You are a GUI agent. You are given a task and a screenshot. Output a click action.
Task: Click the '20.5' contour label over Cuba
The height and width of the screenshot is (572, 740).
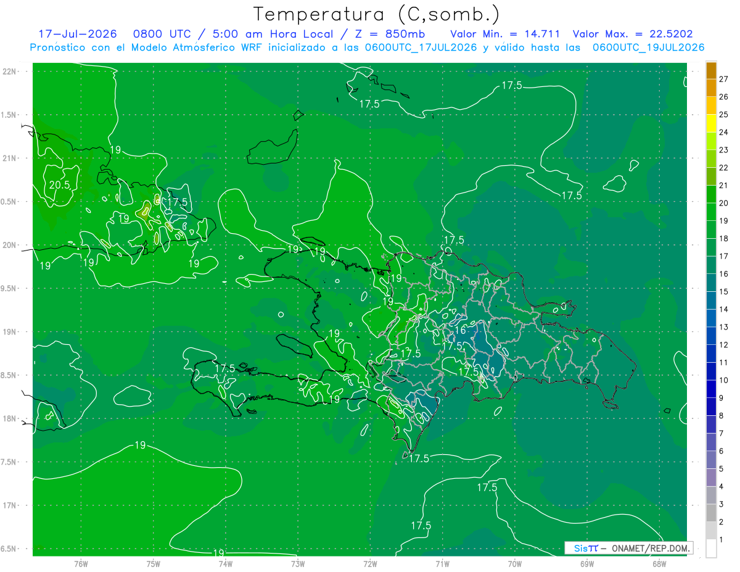click(x=59, y=184)
